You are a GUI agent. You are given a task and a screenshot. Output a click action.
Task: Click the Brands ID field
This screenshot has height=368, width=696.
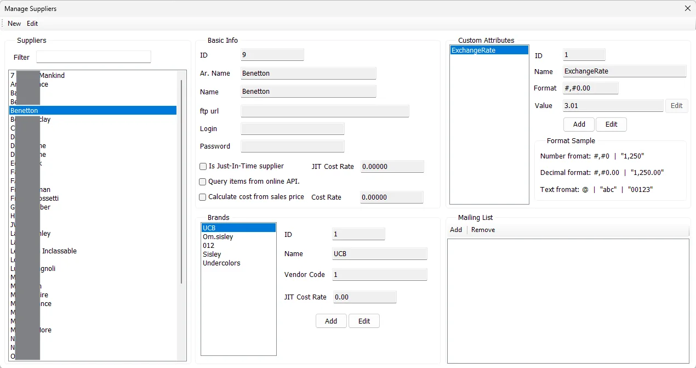[x=358, y=234]
